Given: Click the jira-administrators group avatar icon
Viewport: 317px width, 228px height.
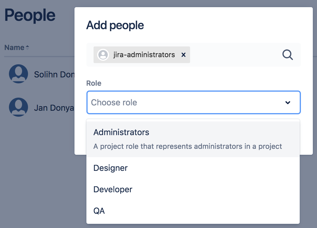Looking at the screenshot, I should click(103, 55).
